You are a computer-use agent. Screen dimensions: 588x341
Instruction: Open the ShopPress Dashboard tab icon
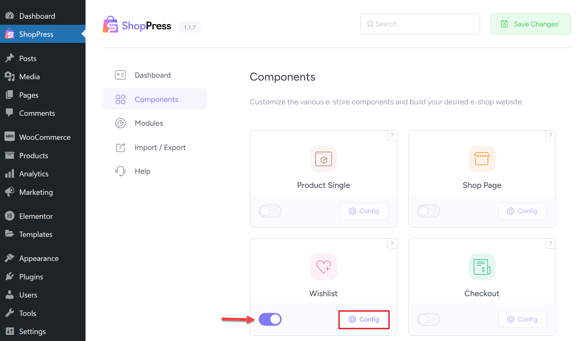click(x=120, y=75)
